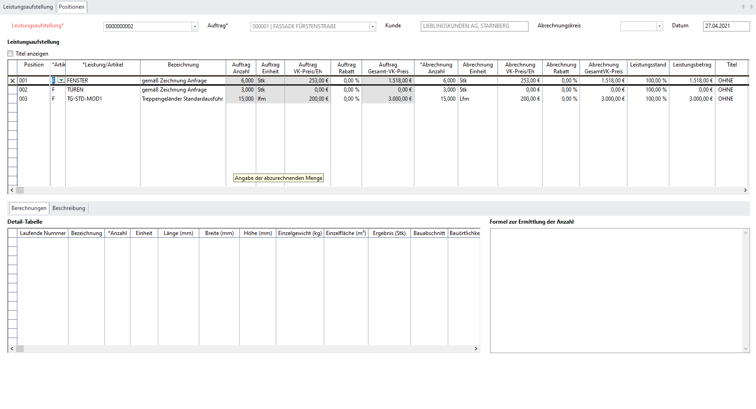Expand the Auftrag dropdown
Image resolution: width=756 pixels, height=409 pixels.
click(x=373, y=26)
